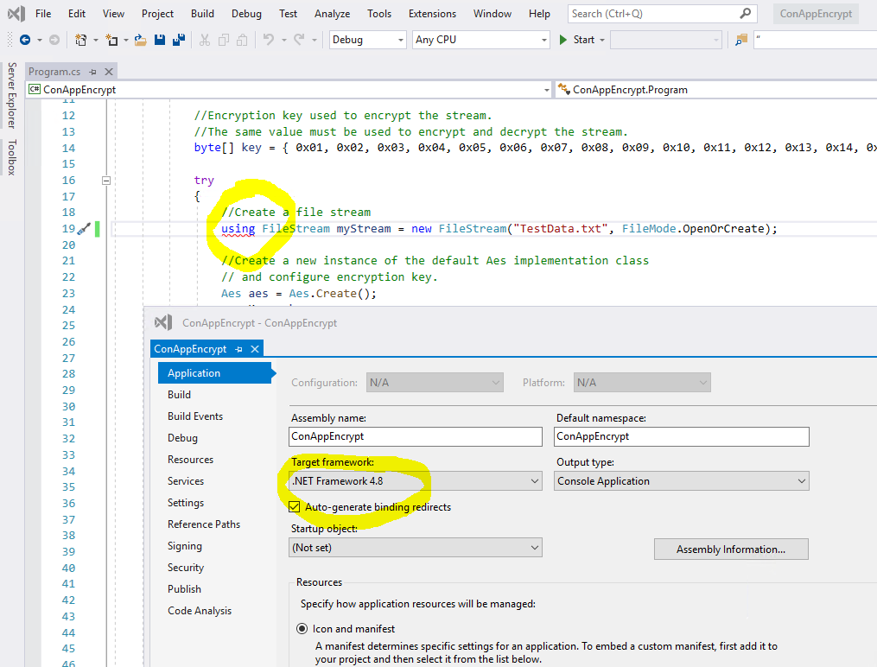Viewport: 877px width, 667px height.
Task: Click the search magnifier icon in Quick Launch
Action: coord(745,14)
